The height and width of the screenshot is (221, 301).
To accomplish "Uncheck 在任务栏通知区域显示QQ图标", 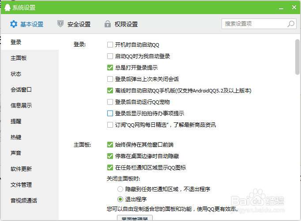I will [x=110, y=168].
